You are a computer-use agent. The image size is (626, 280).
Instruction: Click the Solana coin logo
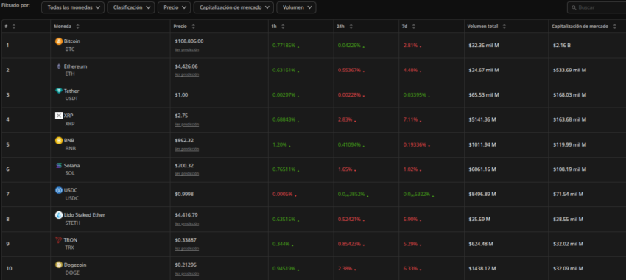pyautogui.click(x=59, y=165)
